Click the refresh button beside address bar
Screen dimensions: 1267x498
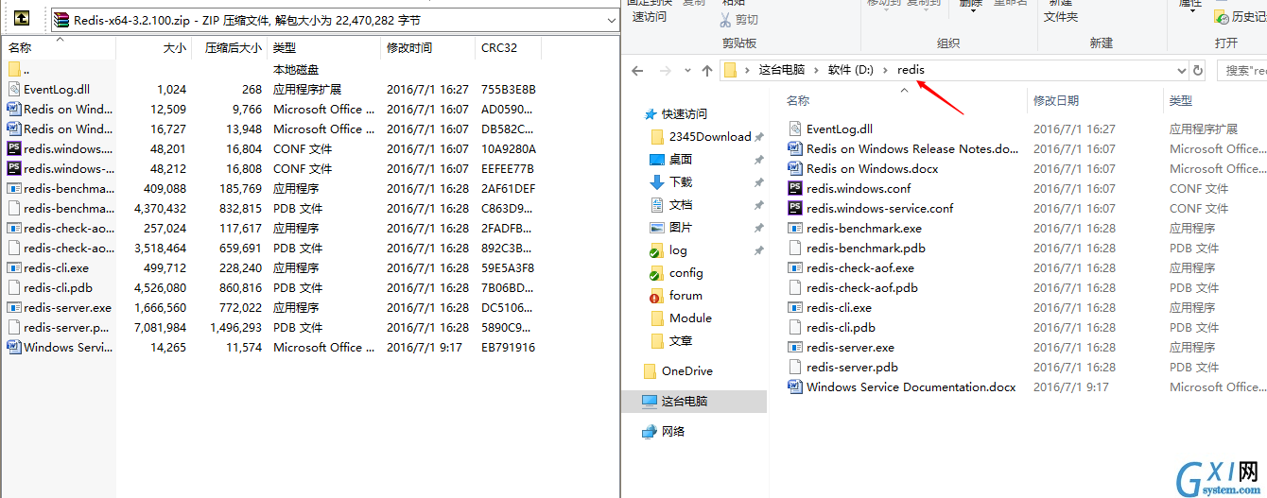click(x=1198, y=70)
